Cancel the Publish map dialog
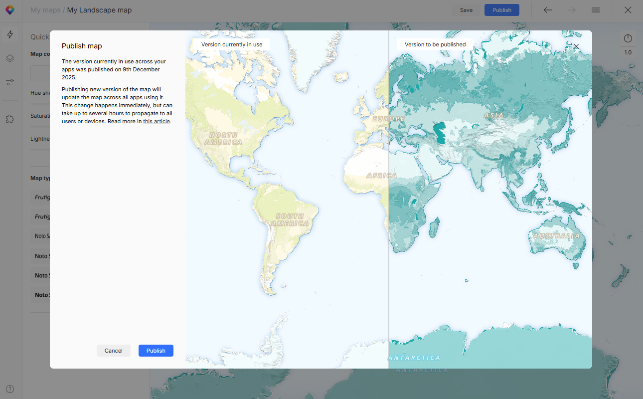 (x=113, y=351)
